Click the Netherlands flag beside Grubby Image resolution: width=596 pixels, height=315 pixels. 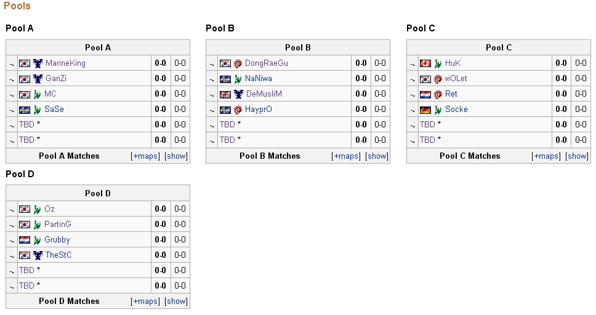(25, 240)
